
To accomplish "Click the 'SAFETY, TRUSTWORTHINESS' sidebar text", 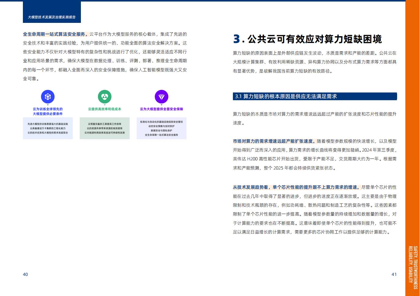I will (x=415, y=268).
